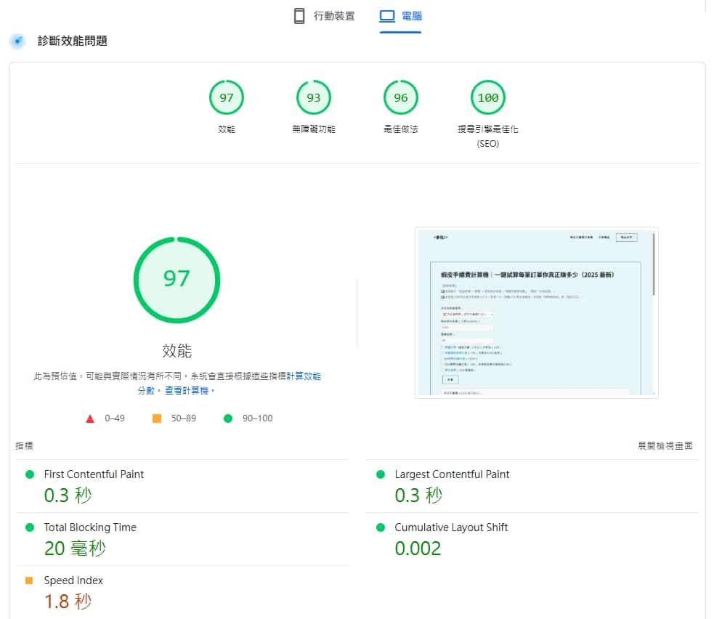Viewport: 714px width, 619px height.
Task: Click green dot beside Cumulative Layout Shift
Action: click(381, 527)
